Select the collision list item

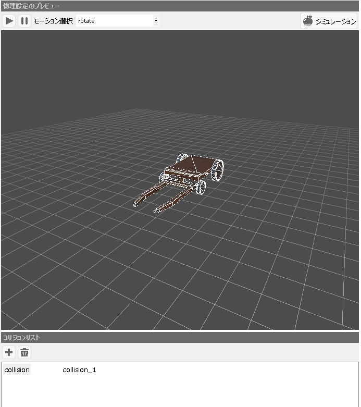[17, 370]
